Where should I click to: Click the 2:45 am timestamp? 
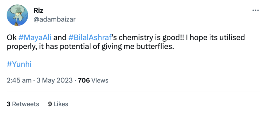point(19,80)
